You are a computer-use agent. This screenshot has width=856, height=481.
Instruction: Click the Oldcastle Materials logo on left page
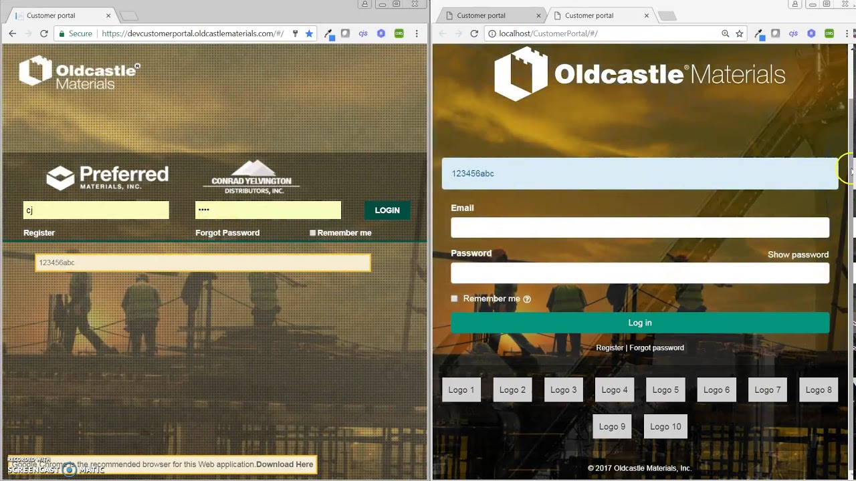pos(80,72)
